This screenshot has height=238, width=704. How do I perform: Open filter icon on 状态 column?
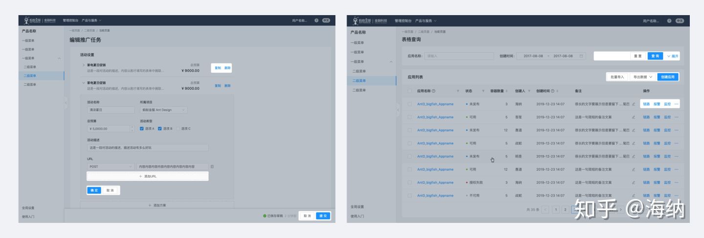tap(483, 91)
